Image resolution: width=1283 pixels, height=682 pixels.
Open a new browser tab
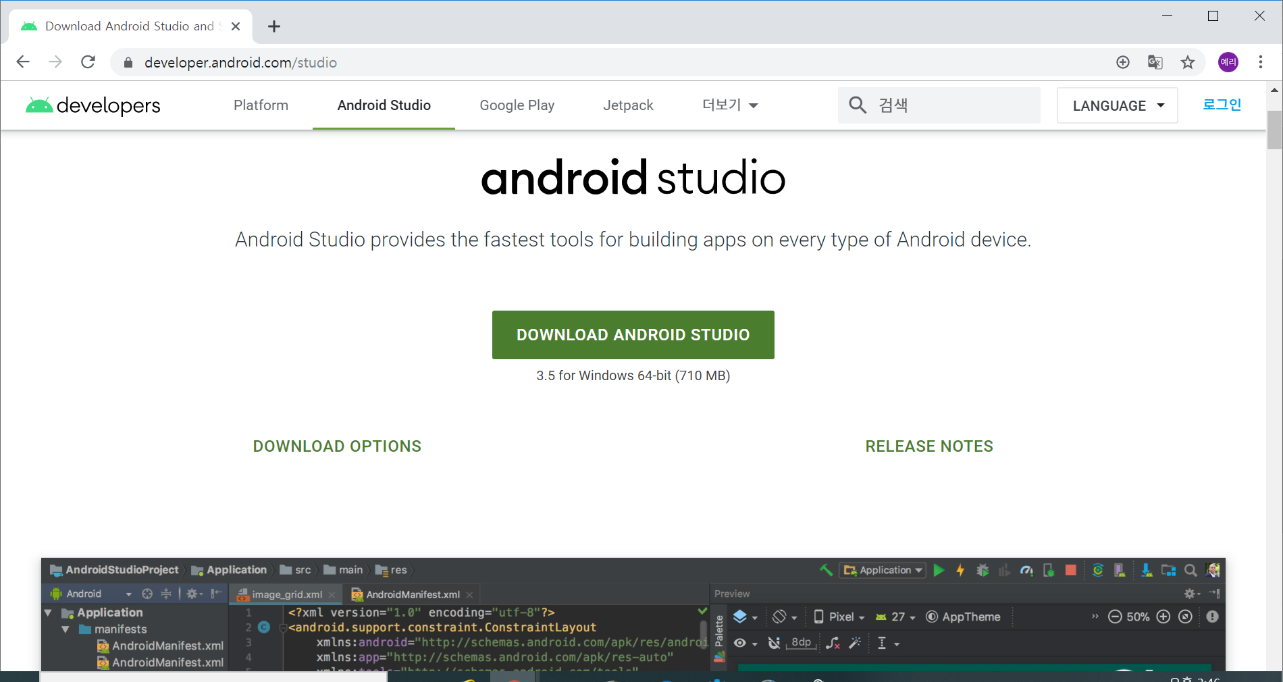tap(274, 26)
